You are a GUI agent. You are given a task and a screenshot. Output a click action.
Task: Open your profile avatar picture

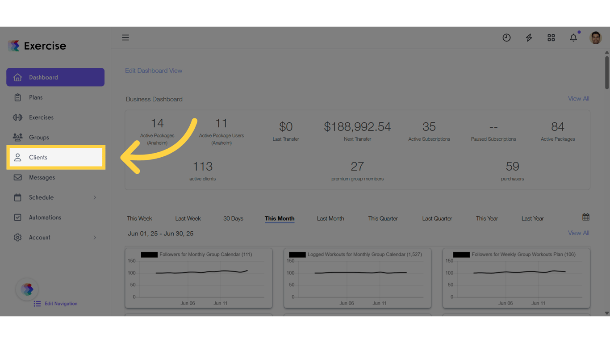point(596,38)
